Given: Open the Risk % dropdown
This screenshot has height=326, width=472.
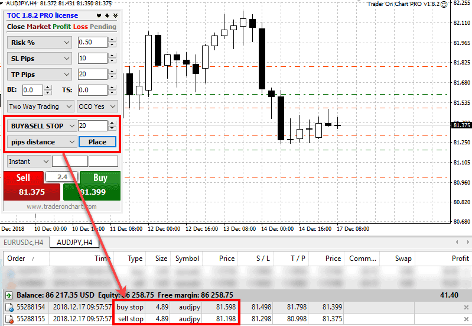Looking at the screenshot, I should [x=40, y=43].
